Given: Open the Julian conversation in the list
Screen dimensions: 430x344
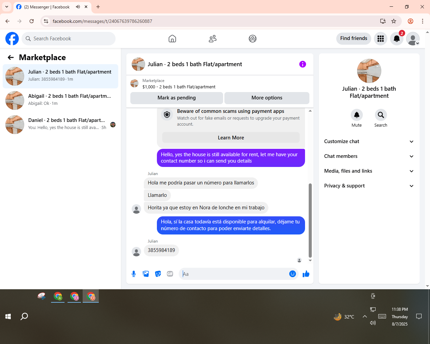Looking at the screenshot, I should (x=60, y=76).
